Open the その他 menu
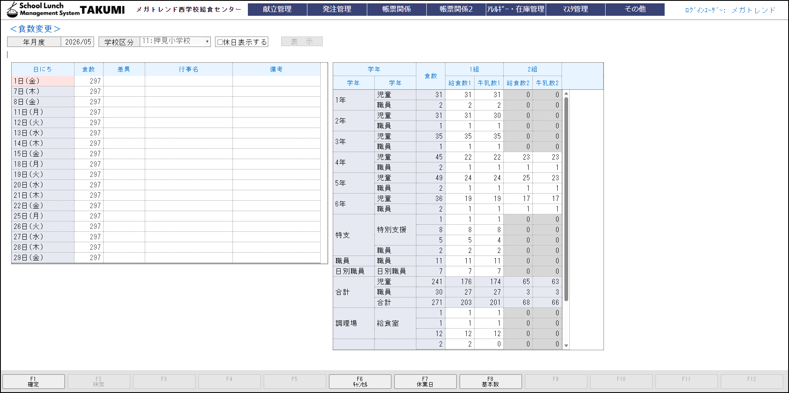The image size is (789, 393). [x=635, y=9]
